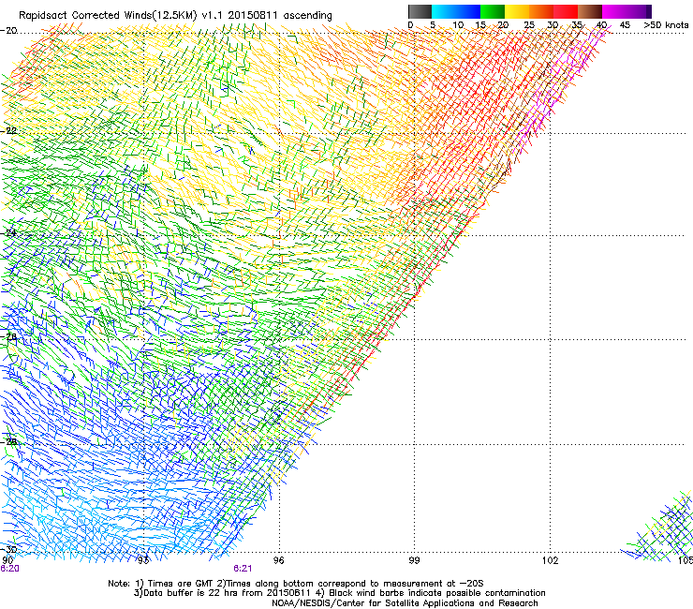
Task: Click the '99' longitude axis label
Action: [414, 560]
